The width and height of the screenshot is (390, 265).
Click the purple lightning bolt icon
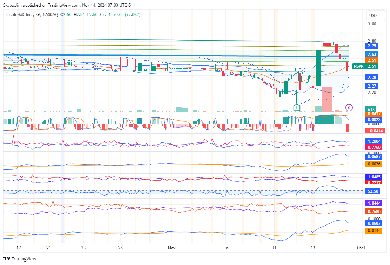tap(348, 107)
